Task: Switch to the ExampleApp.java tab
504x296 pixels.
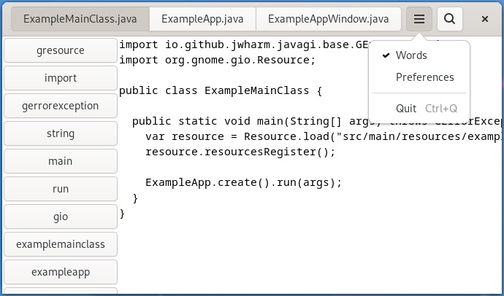Action: 203,19
